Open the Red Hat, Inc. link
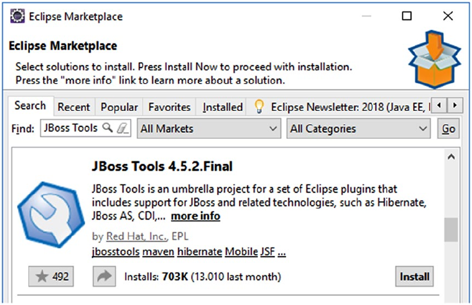The width and height of the screenshot is (472, 305). [137, 236]
